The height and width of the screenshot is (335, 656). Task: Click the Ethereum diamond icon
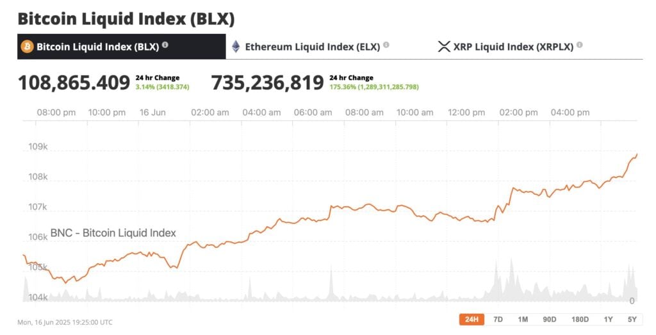coord(236,47)
